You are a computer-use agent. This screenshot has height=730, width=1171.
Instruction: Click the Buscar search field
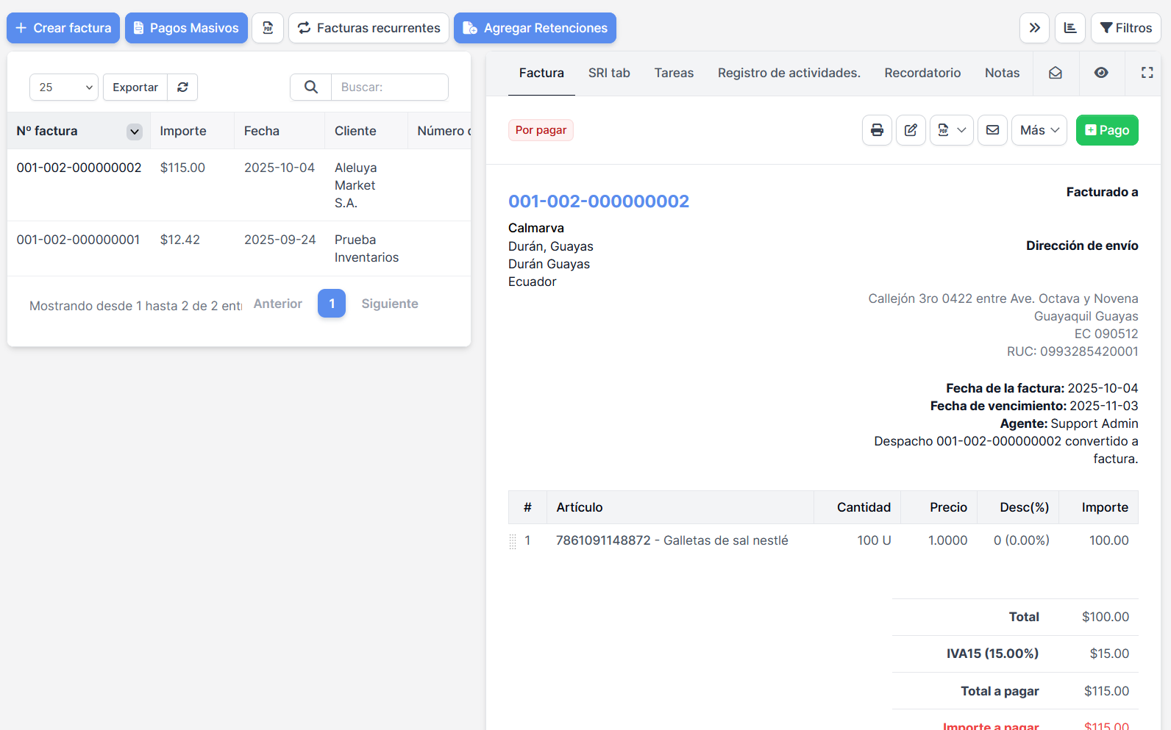click(x=389, y=87)
